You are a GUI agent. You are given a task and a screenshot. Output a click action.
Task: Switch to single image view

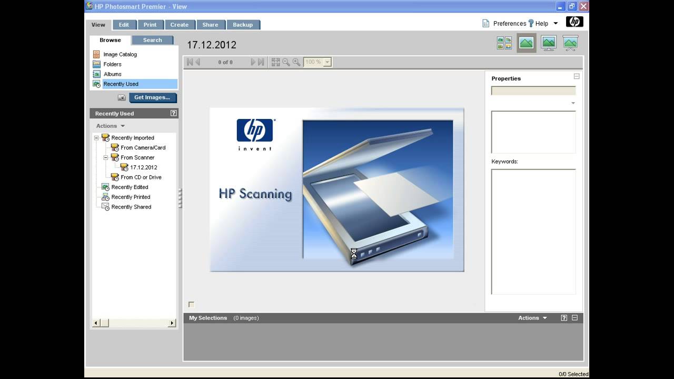[x=526, y=43]
